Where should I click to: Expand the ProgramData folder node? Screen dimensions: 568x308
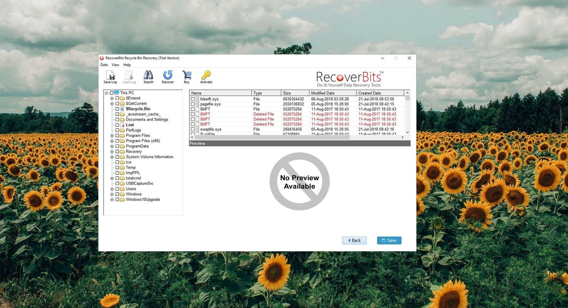tap(112, 146)
